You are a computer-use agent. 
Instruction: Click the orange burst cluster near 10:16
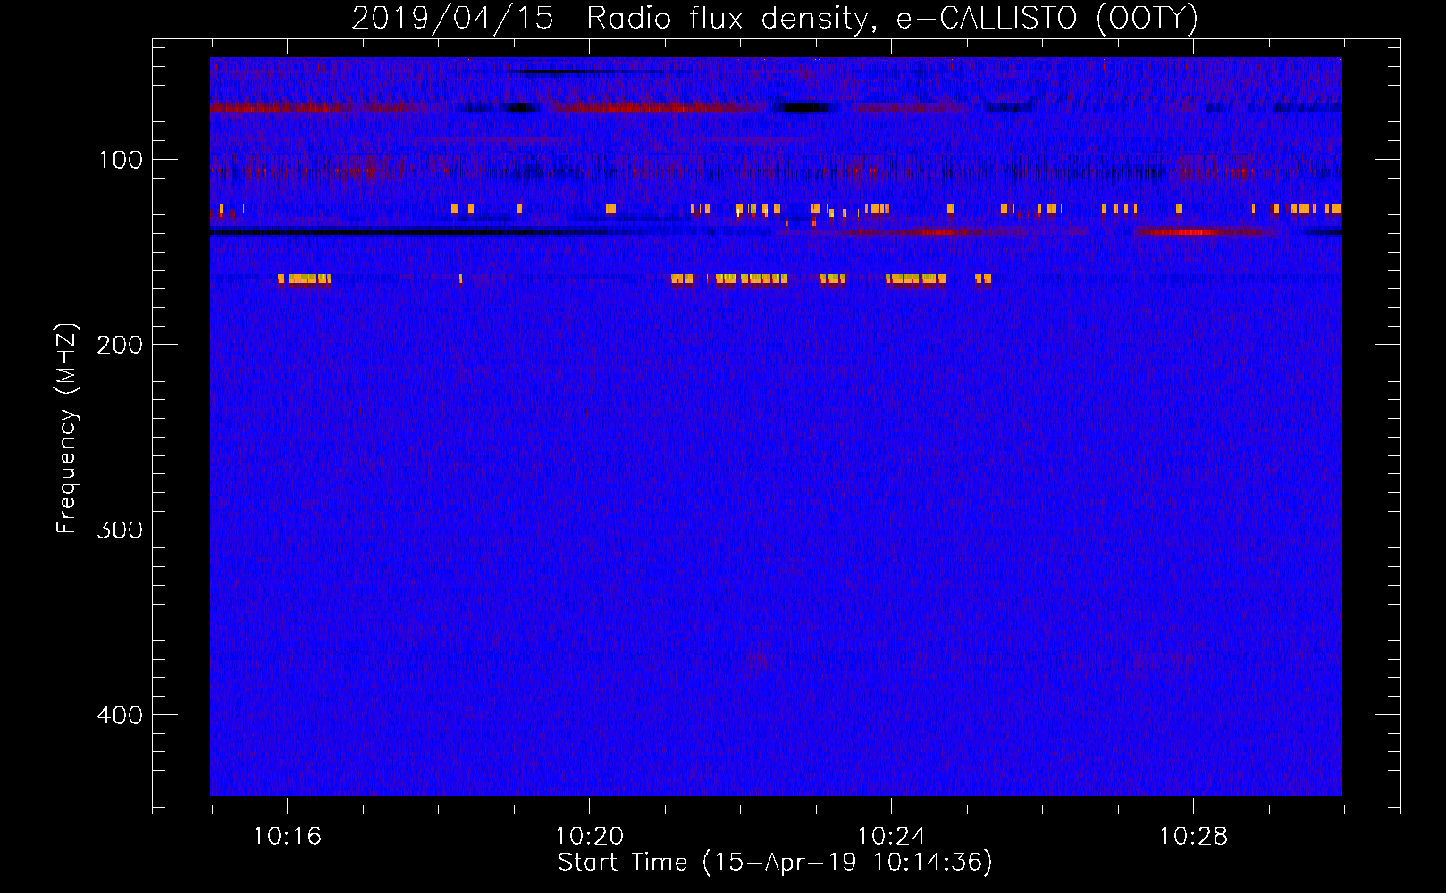pyautogui.click(x=304, y=280)
